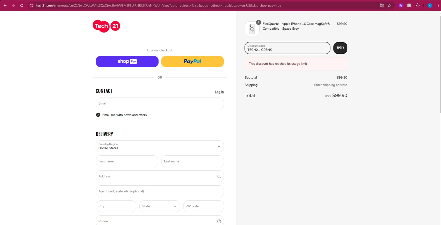The height and width of the screenshot is (225, 441).
Task: Click the translate page icon
Action: pos(382,5)
